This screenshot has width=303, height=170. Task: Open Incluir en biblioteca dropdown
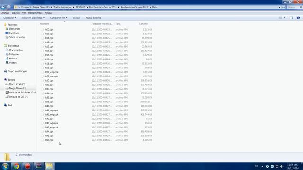(x=33, y=18)
